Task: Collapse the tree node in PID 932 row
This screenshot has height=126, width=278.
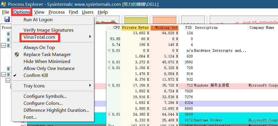Action: [8, 80]
